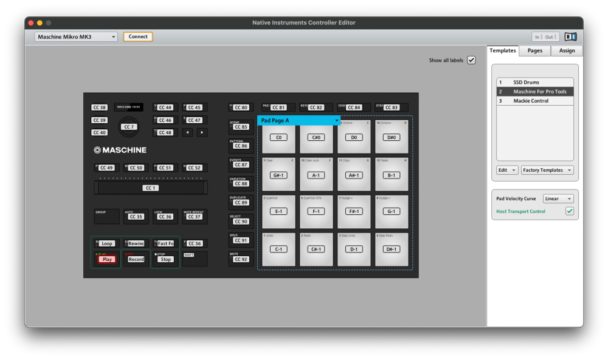The width and height of the screenshot is (608, 360).
Task: Select the E-1 pad
Action: [278, 211]
